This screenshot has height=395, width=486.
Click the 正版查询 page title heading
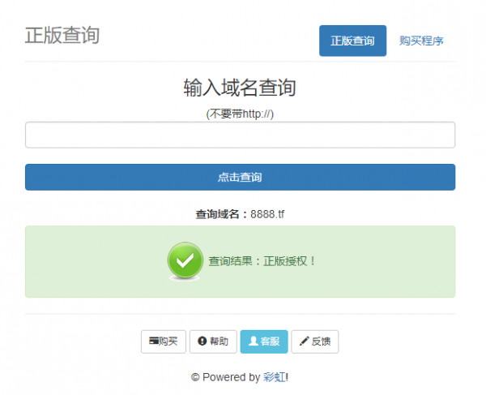(x=62, y=36)
